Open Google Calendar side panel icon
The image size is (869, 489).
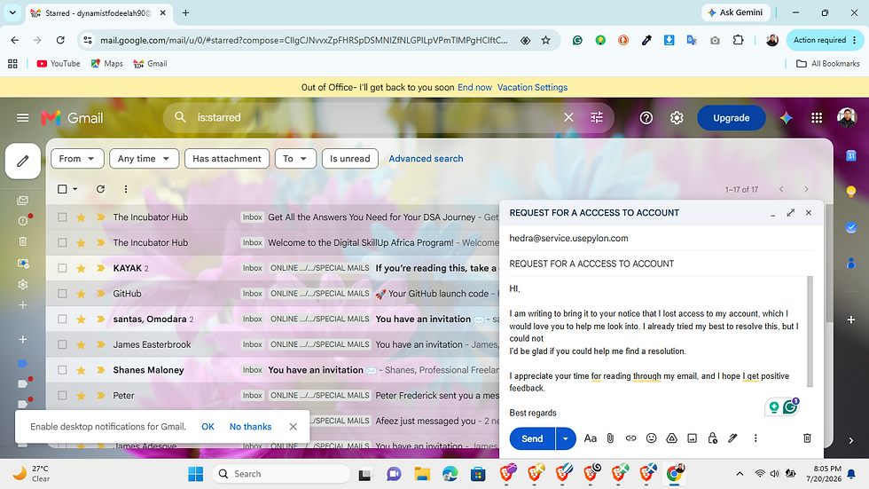click(x=851, y=156)
